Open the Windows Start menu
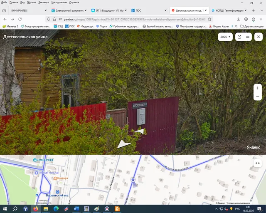Viewport: 266px width, 213px height. [5, 209]
